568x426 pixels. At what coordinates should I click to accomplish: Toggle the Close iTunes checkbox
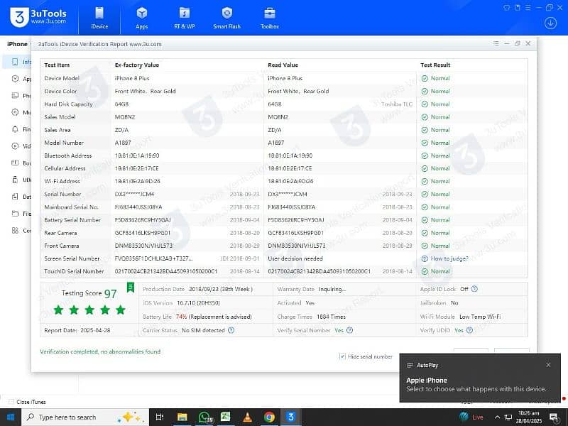point(11,402)
